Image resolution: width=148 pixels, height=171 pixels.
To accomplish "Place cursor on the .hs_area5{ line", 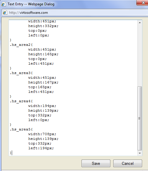I will click(21, 129).
